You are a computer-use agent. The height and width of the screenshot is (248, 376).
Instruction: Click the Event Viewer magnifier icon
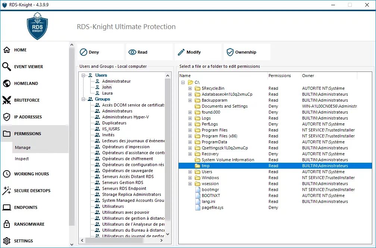click(x=7, y=67)
